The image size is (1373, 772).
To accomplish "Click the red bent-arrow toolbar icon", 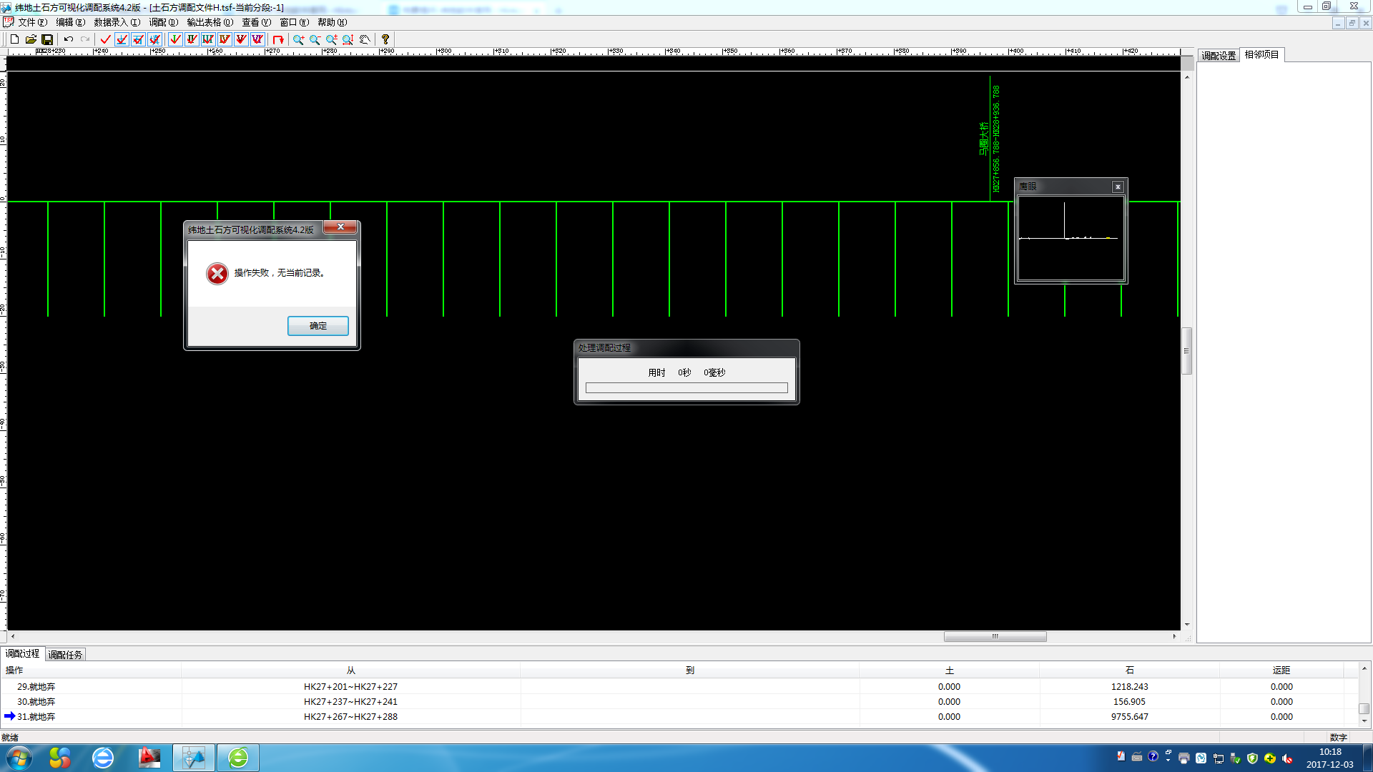I will [278, 39].
